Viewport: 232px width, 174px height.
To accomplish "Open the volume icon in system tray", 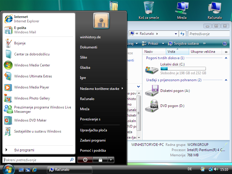I will [216, 169].
